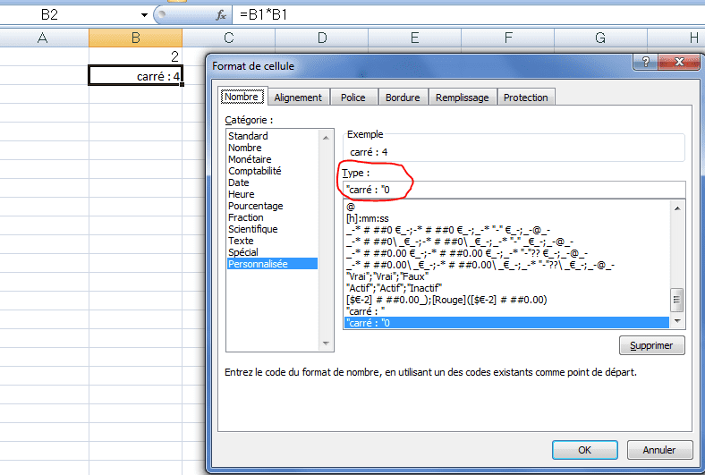Select Standard in the Catégorie list
The height and width of the screenshot is (475, 705).
pos(248,136)
